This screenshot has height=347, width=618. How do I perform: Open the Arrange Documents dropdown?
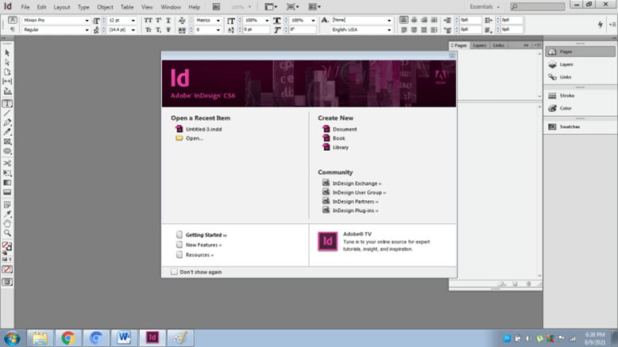tap(314, 6)
